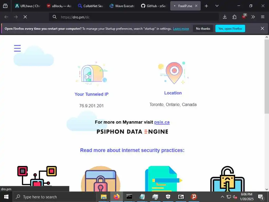Open a new tab with plus button
Viewport: 269px width, 202px height.
(x=206, y=6)
